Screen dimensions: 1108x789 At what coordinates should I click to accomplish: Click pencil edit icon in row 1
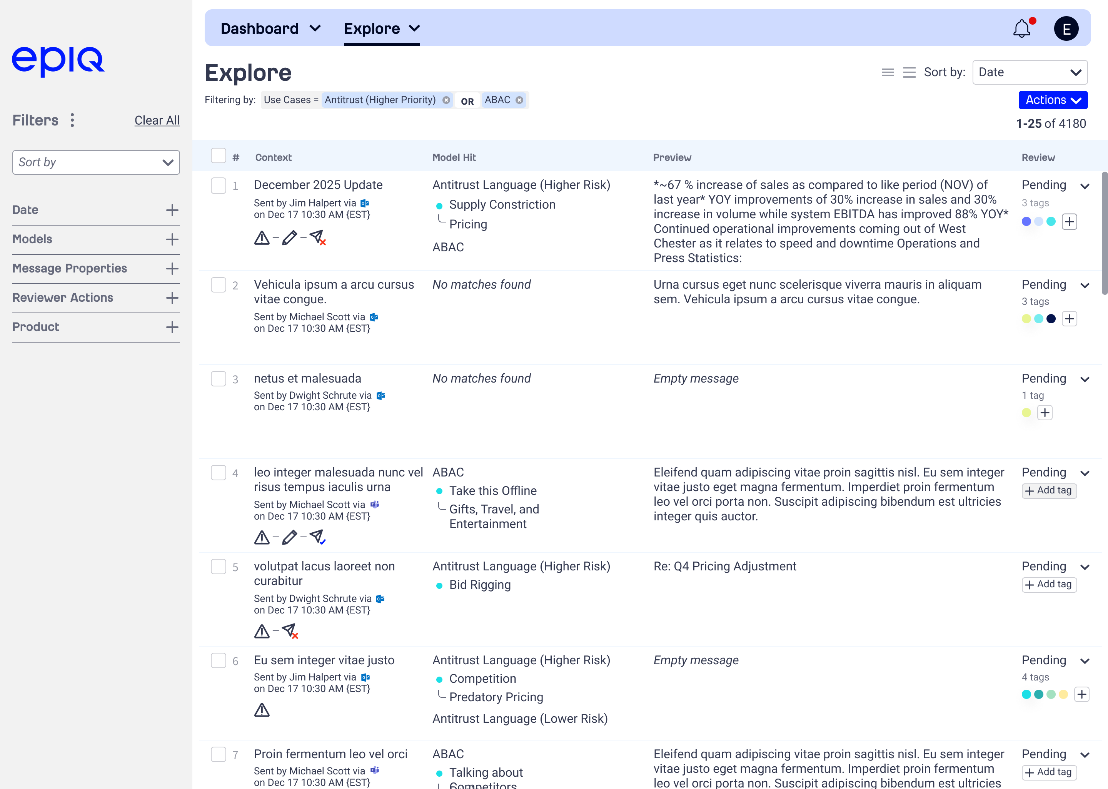[289, 237]
